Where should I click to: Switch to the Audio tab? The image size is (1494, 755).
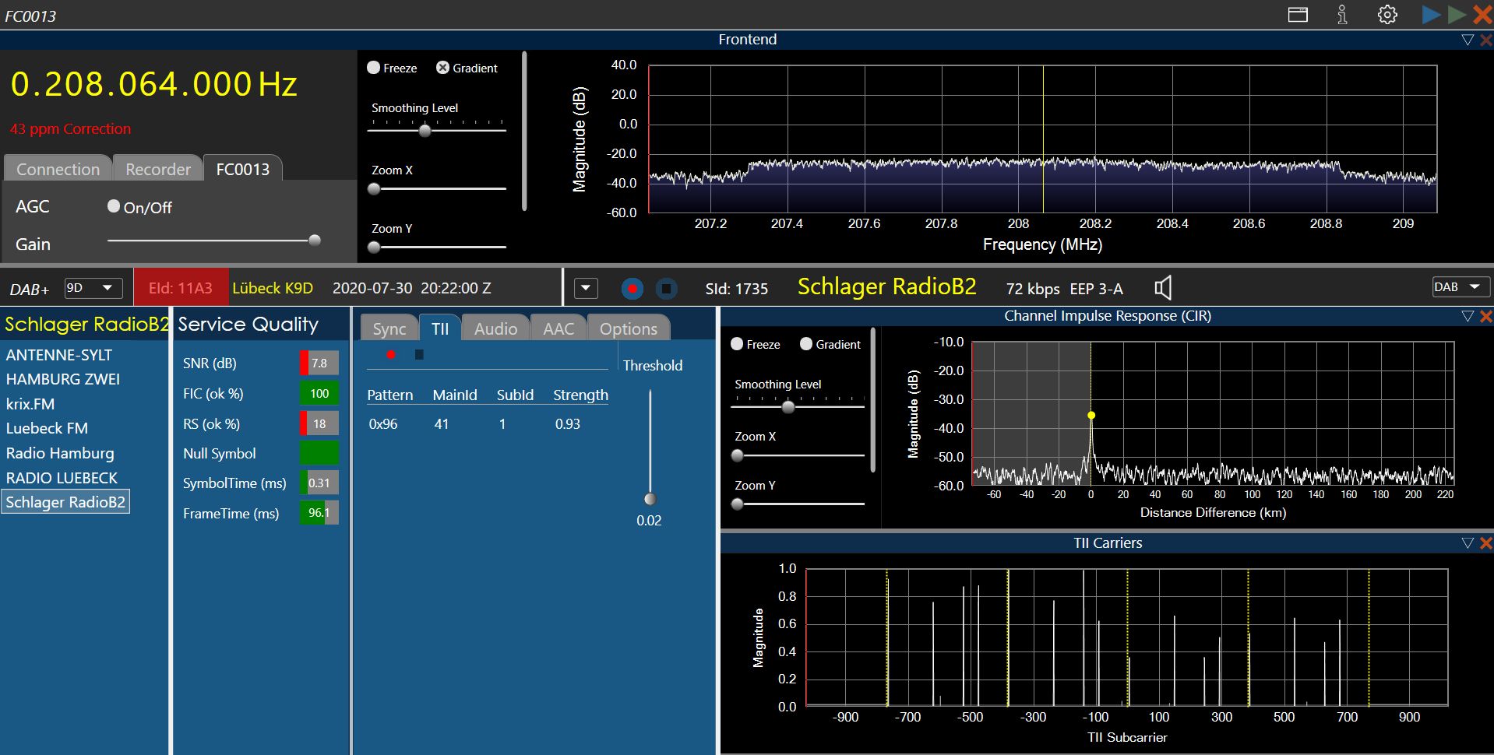(495, 328)
